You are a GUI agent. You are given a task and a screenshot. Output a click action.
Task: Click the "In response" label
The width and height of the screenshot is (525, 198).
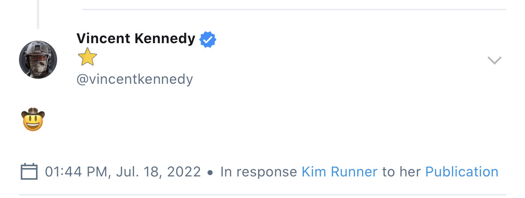click(x=258, y=172)
